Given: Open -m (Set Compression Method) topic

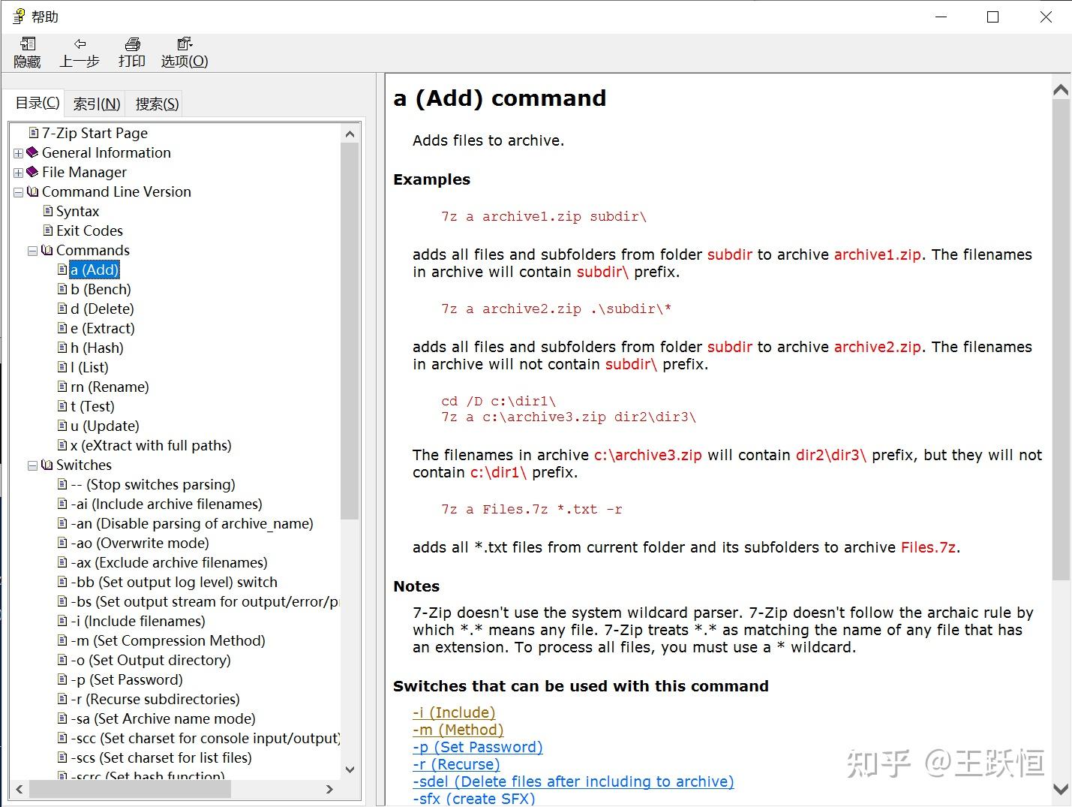Looking at the screenshot, I should pyautogui.click(x=168, y=640).
